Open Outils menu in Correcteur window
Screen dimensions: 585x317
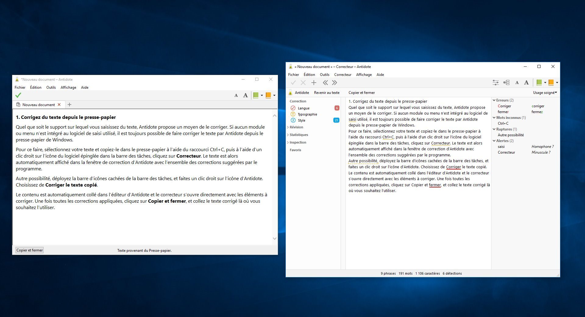point(324,75)
